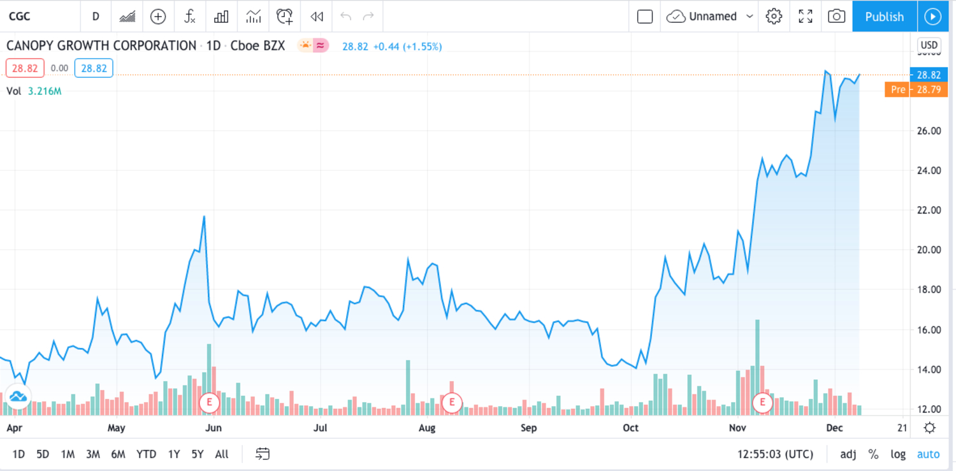The image size is (956, 471).
Task: Click the Vol 3.216M indicator label
Action: (x=34, y=91)
